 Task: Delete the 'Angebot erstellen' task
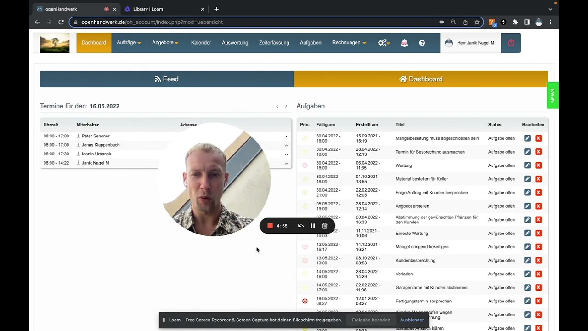[x=538, y=206]
